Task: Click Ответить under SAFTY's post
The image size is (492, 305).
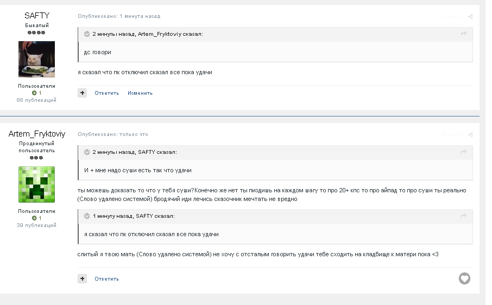Action: pyautogui.click(x=106, y=93)
